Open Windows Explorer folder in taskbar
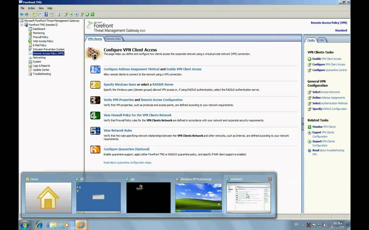The height and width of the screenshot is (230, 369). pyautogui.click(x=53, y=225)
